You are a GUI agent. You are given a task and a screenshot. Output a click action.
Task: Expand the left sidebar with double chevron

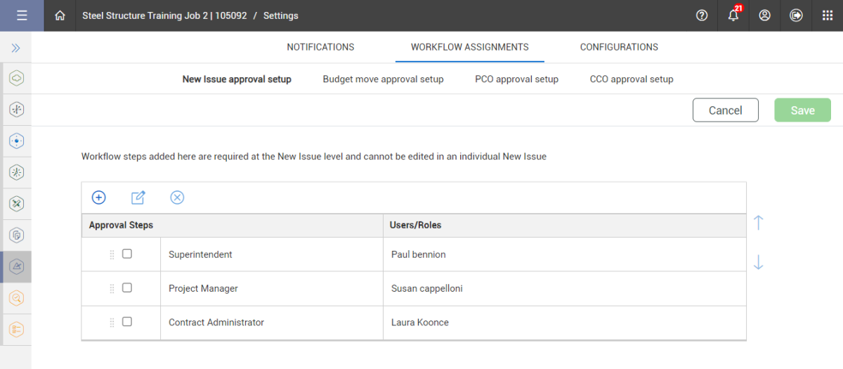click(x=15, y=48)
